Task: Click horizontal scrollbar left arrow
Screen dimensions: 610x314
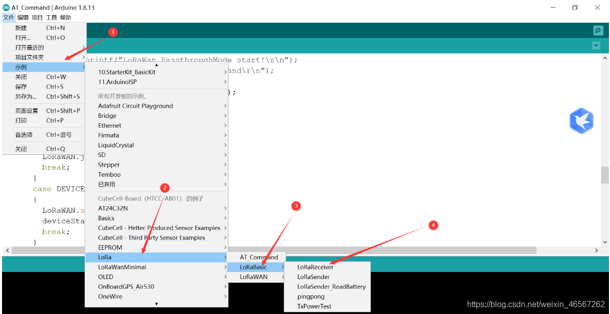Action: pos(7,251)
